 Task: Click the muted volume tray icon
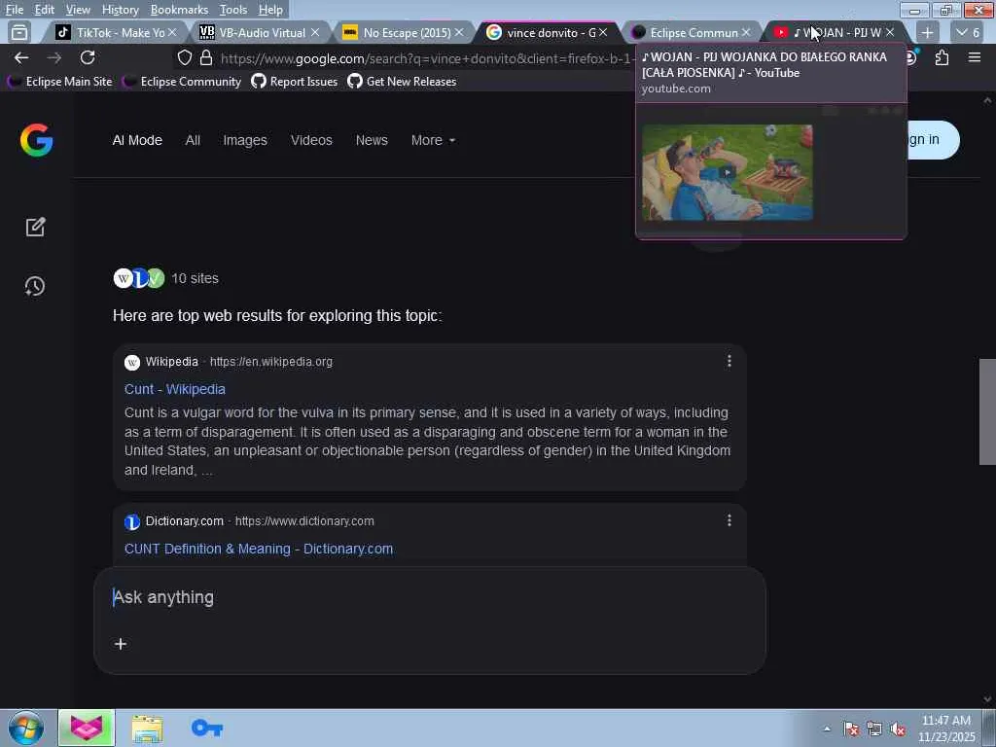898,729
